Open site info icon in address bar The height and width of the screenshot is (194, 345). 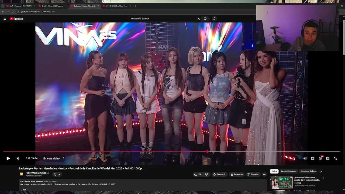click(x=18, y=12)
